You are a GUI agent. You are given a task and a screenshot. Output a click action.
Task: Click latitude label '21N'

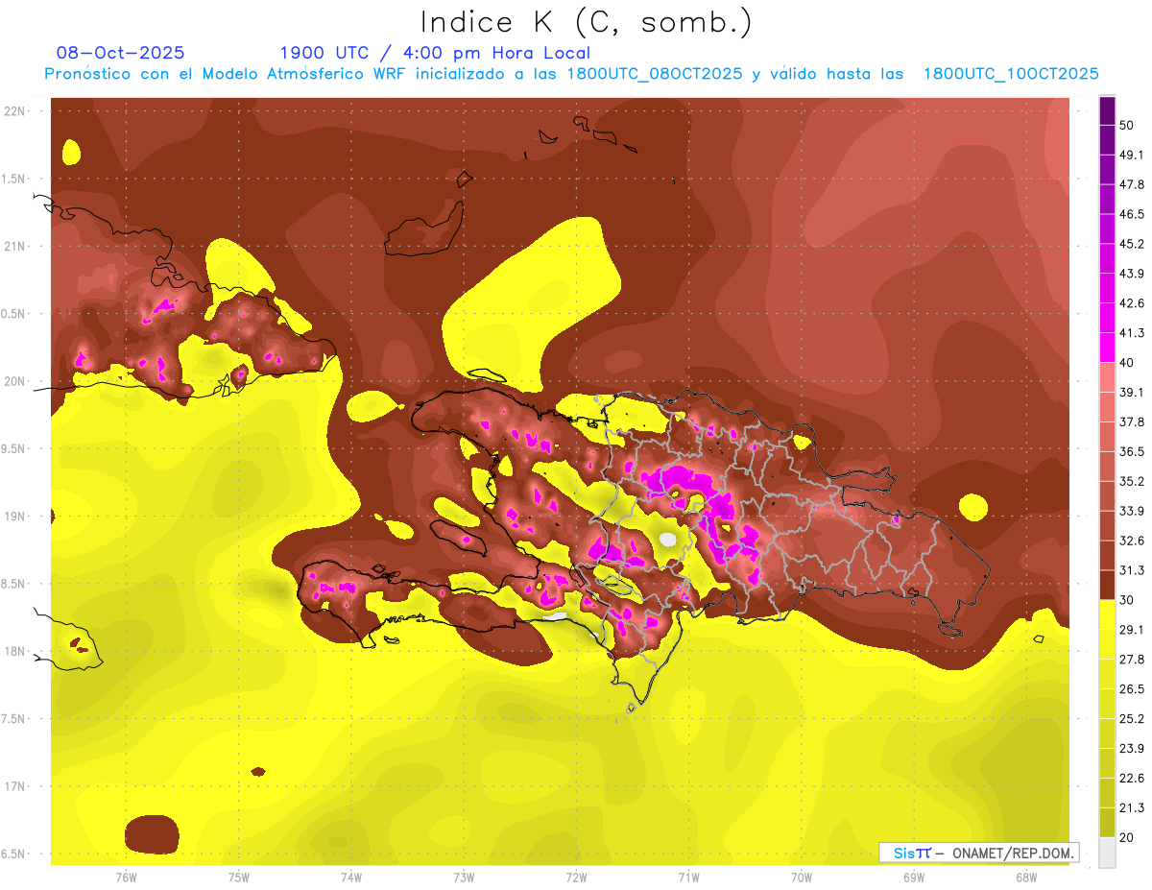click(x=16, y=246)
